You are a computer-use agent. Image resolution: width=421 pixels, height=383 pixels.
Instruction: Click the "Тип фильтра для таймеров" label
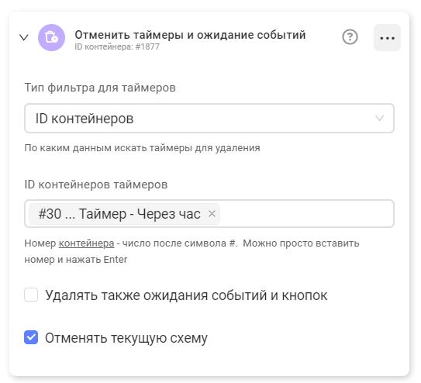click(x=100, y=88)
